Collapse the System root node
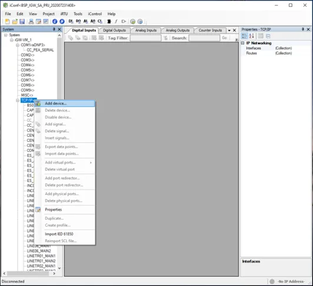The image size is (313, 286). click(x=6, y=35)
